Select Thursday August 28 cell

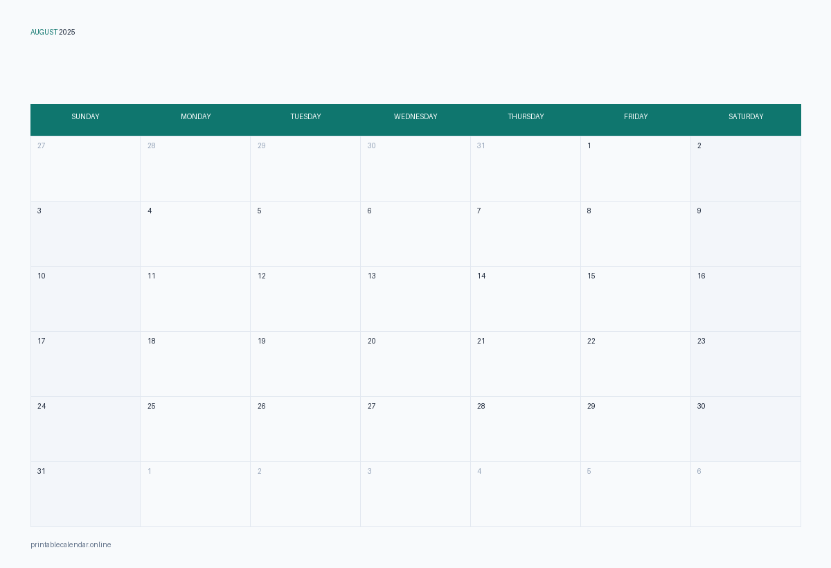[x=526, y=429]
